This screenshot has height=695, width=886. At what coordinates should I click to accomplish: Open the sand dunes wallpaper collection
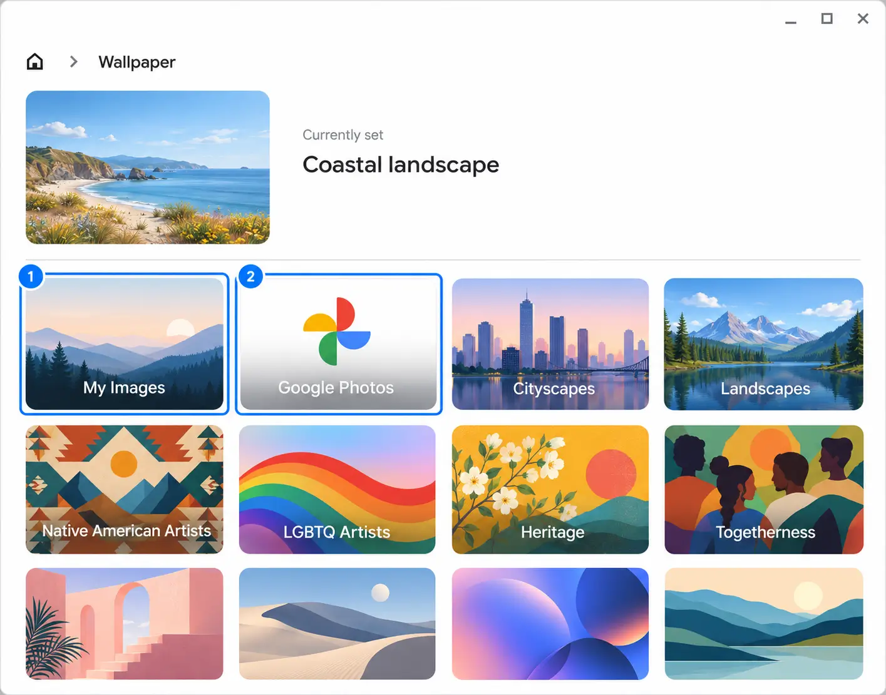click(x=337, y=624)
